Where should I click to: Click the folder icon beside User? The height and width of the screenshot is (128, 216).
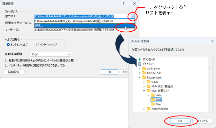[x=153, y=104]
